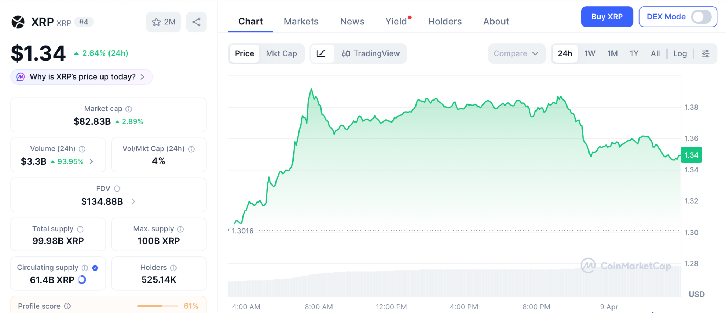
Task: Click the circulating supply verified badge
Action: point(95,268)
